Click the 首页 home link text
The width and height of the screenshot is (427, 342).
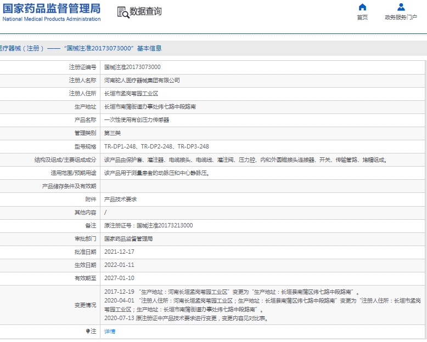tap(362, 18)
